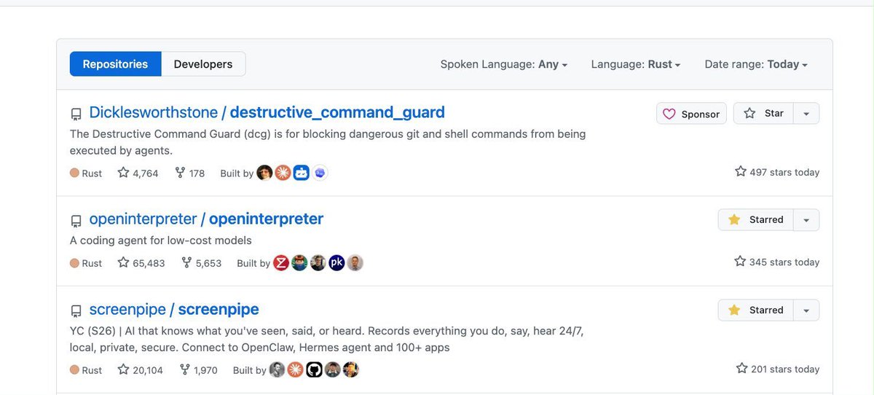Open red Z contributor avatar of openinterpreter
The width and height of the screenshot is (874, 395).
point(281,263)
